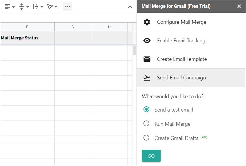Image resolution: width=246 pixels, height=166 pixels.
Task: Click the Send a test email label
Action: pos(174,110)
